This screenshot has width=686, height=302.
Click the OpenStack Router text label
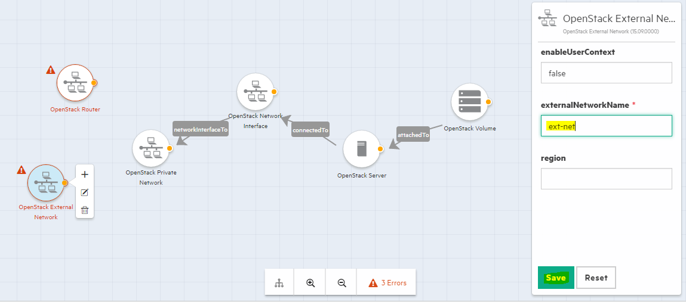pyautogui.click(x=75, y=110)
